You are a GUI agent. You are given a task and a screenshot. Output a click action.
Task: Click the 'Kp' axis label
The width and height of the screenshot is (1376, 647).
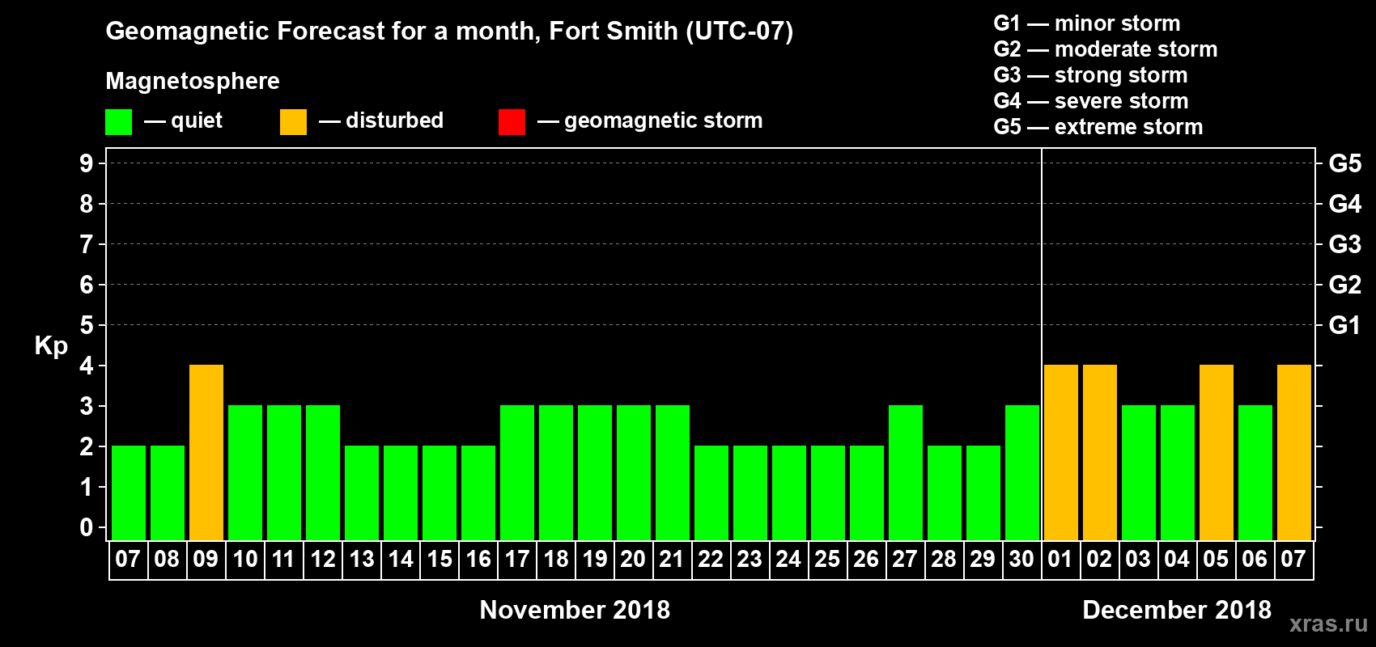(x=51, y=346)
